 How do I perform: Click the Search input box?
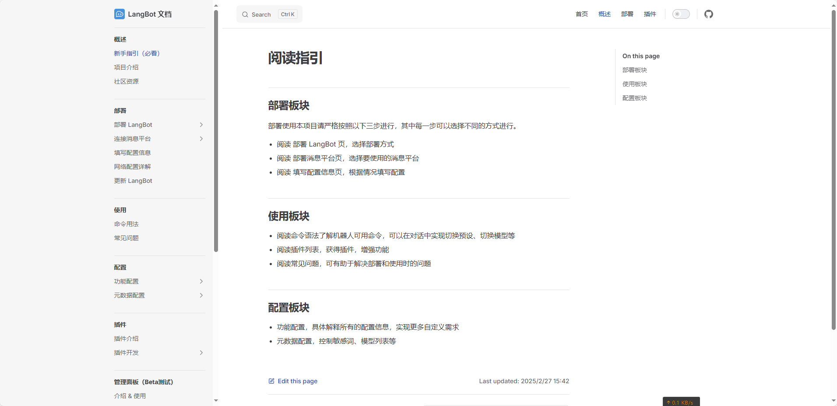[269, 14]
